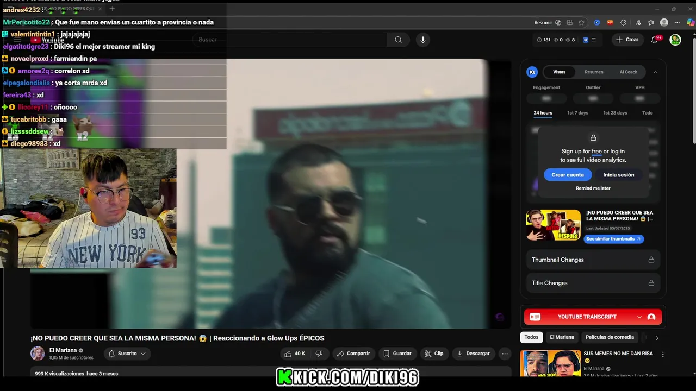Like the video showing 40 K
The image size is (696, 391).
(x=294, y=354)
